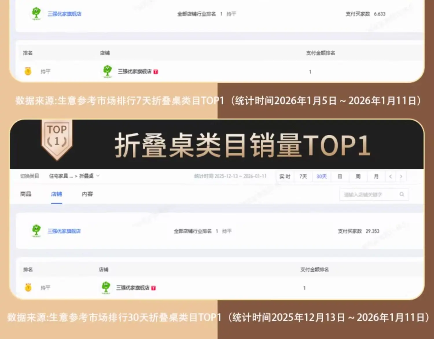This screenshot has width=434, height=339.
Task: Click the red Tmall badge beside lower store name
Action: tap(154, 288)
